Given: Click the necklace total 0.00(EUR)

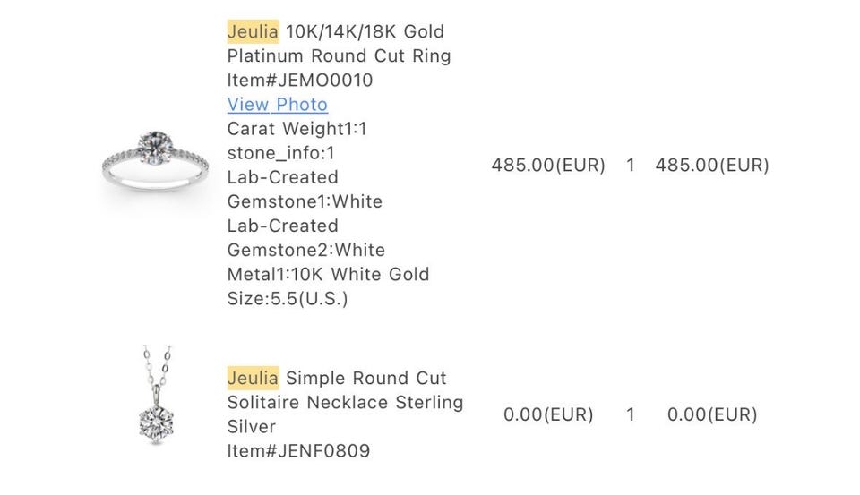Looking at the screenshot, I should point(712,414).
